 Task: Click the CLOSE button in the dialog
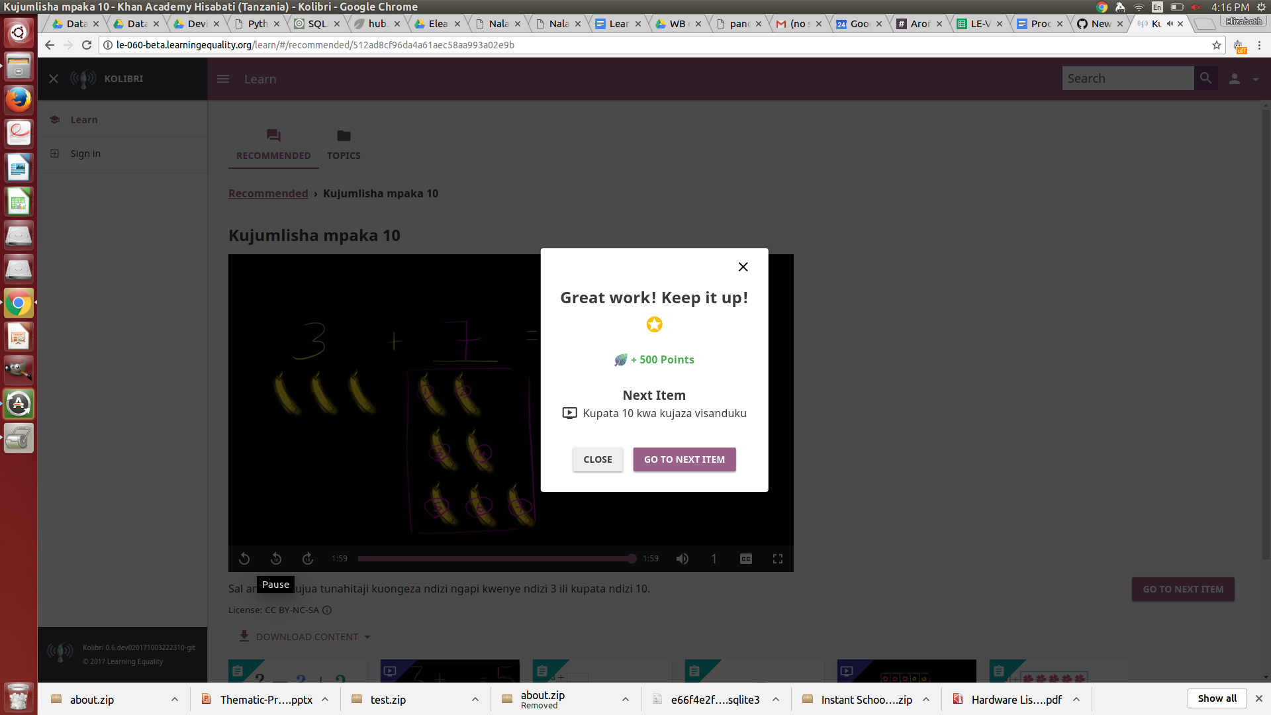coord(597,459)
